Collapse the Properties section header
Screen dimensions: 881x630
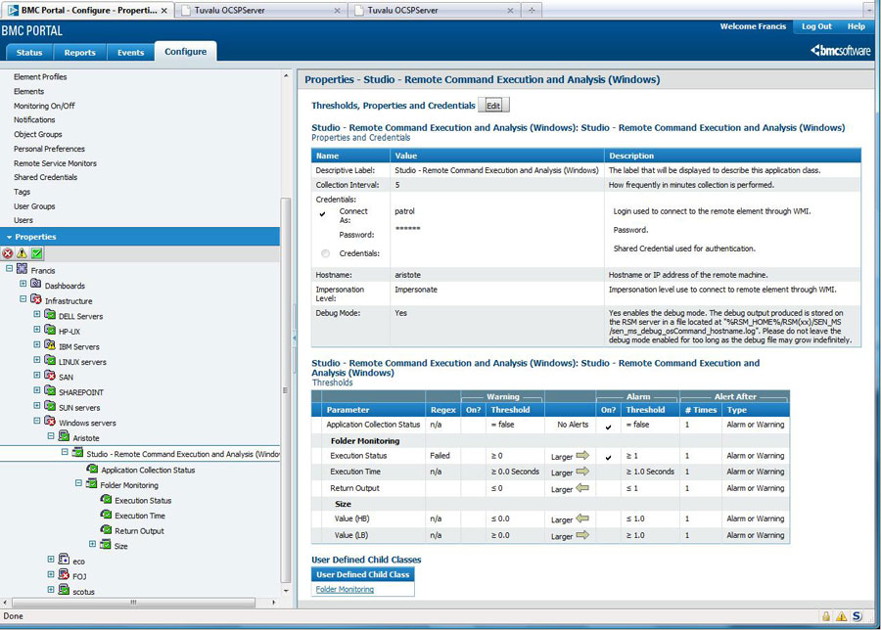[9, 237]
